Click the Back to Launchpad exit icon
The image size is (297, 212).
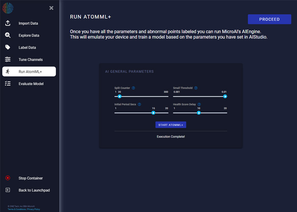[x=8, y=190]
